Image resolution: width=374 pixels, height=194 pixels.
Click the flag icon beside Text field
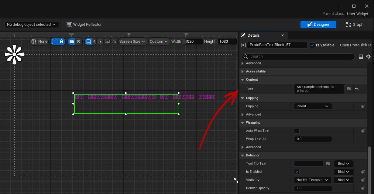(349, 89)
